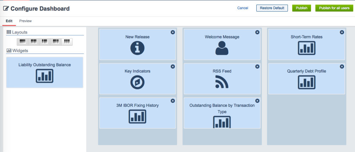The image size is (355, 152).
Task: Click the Short-Term Rates chart icon
Action: (x=307, y=48)
